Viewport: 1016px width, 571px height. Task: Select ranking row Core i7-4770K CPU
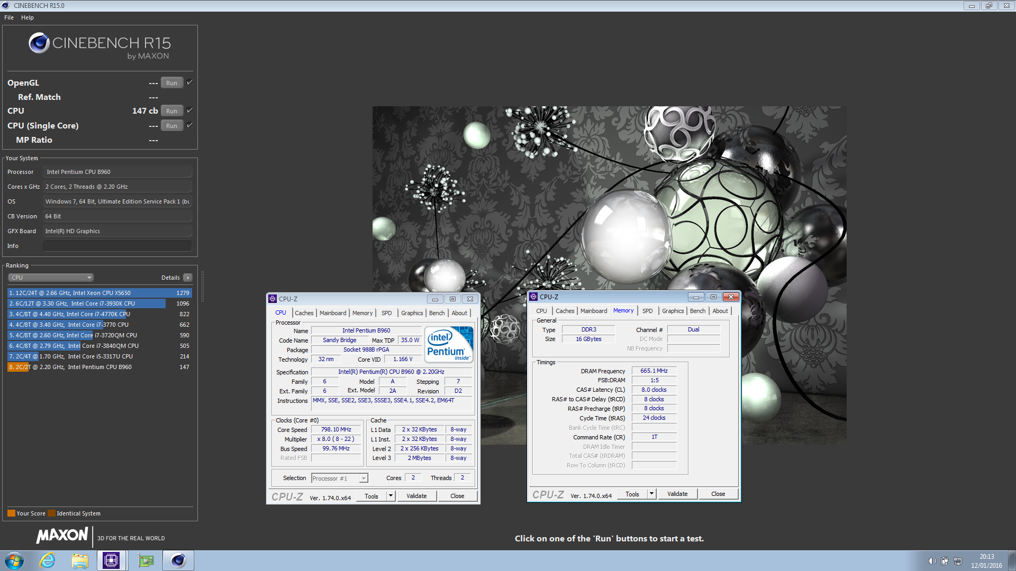point(99,314)
